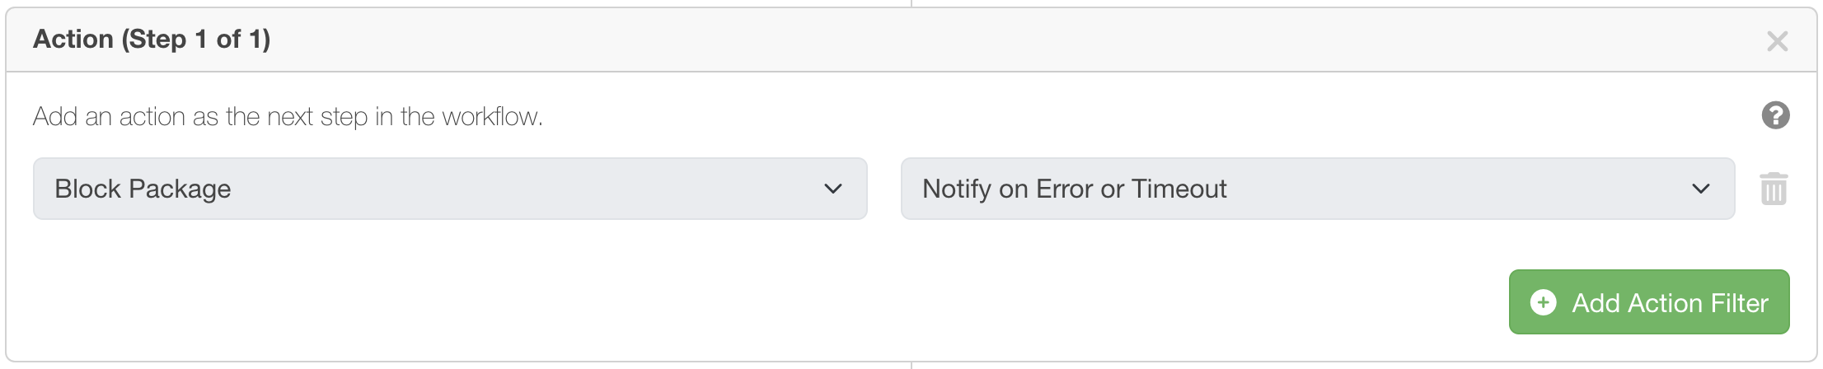This screenshot has width=1823, height=369.
Task: Click the trash can icon
Action: click(x=1774, y=189)
